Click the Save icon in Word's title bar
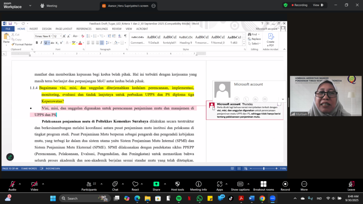Screen dimensions: 363x204 click(10, 23)
